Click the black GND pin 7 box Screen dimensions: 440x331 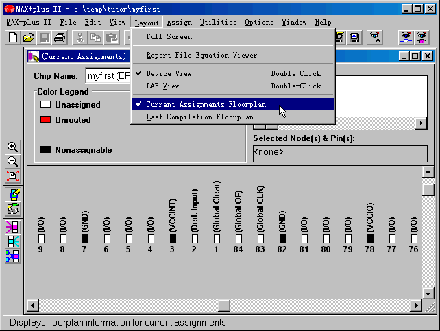point(85,238)
